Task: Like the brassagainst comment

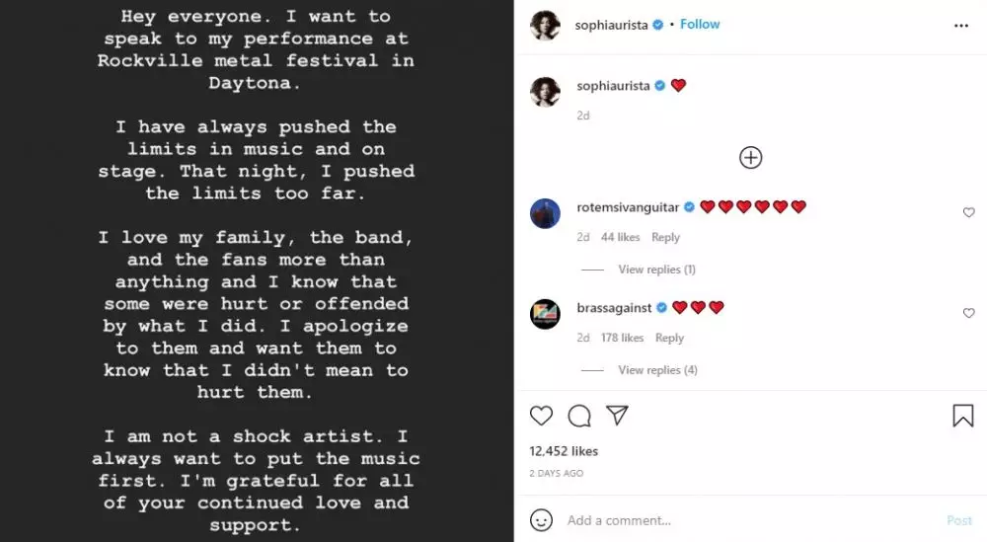Action: [x=968, y=313]
